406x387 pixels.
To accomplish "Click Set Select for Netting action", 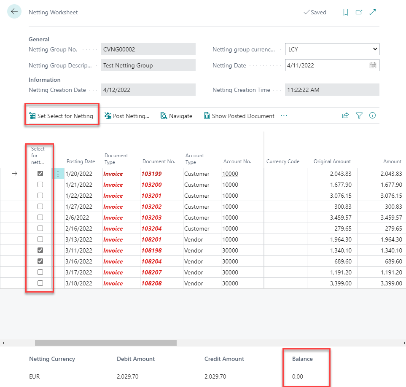I will point(62,116).
